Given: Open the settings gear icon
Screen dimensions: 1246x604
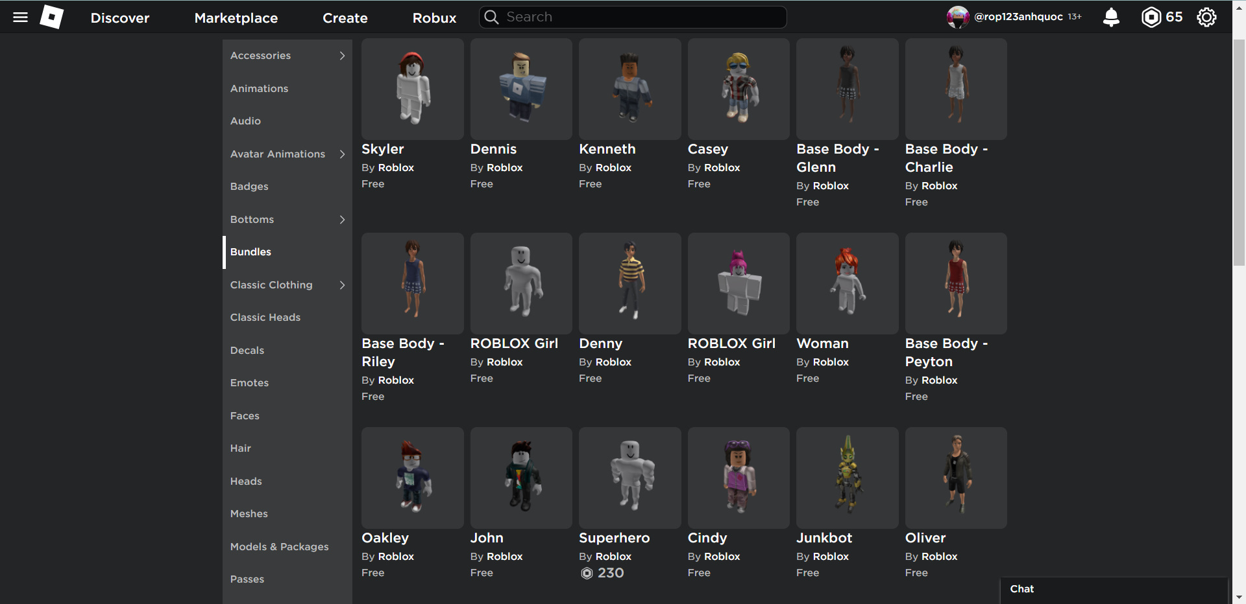Looking at the screenshot, I should pyautogui.click(x=1206, y=17).
